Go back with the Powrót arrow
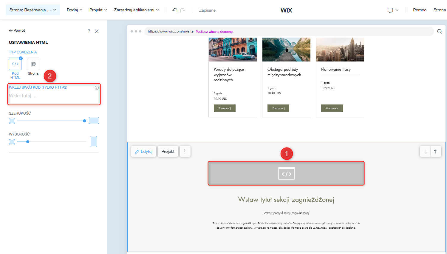This screenshot has width=447, height=254. [x=17, y=30]
